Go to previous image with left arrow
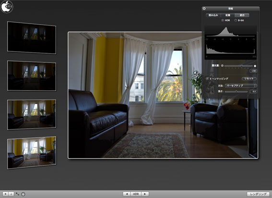 [x=127, y=194]
